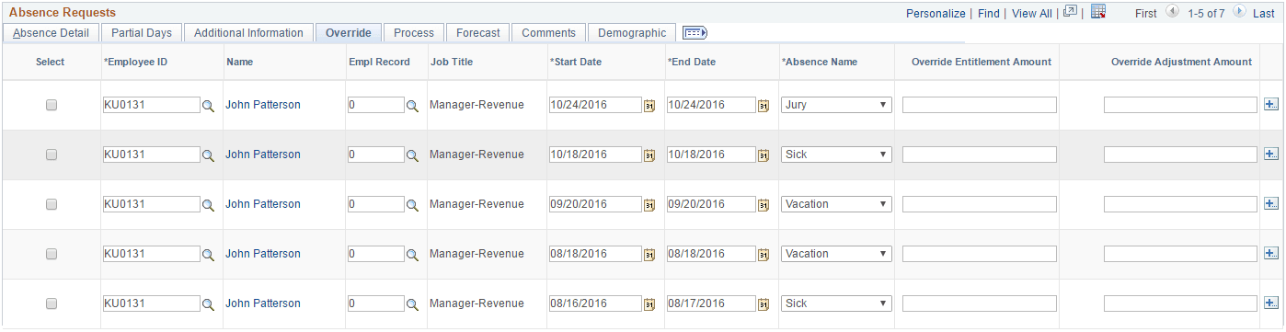Edit Override Adjustment Amount for 08/18/2016 row
The image size is (1286, 332).
point(1180,254)
